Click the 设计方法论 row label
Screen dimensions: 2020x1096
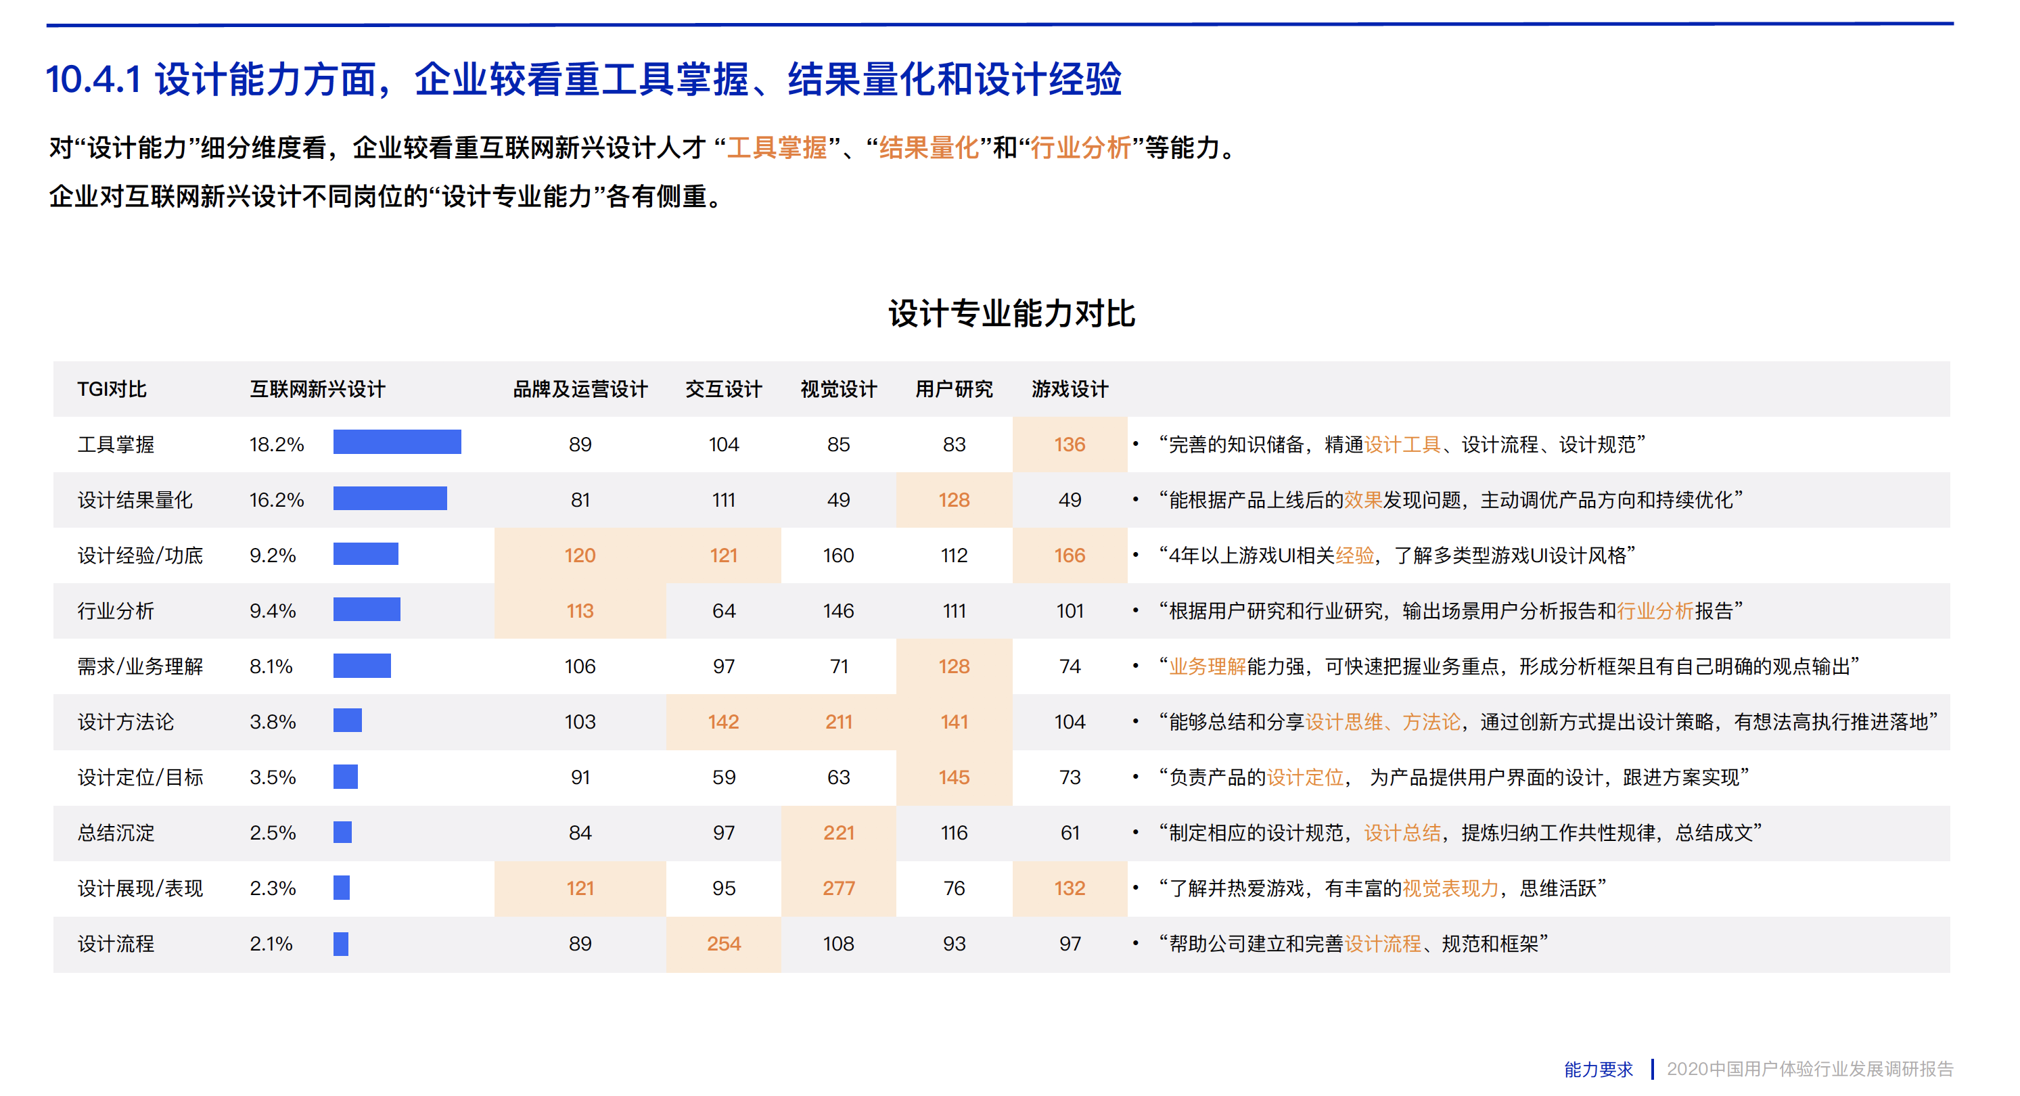125,722
